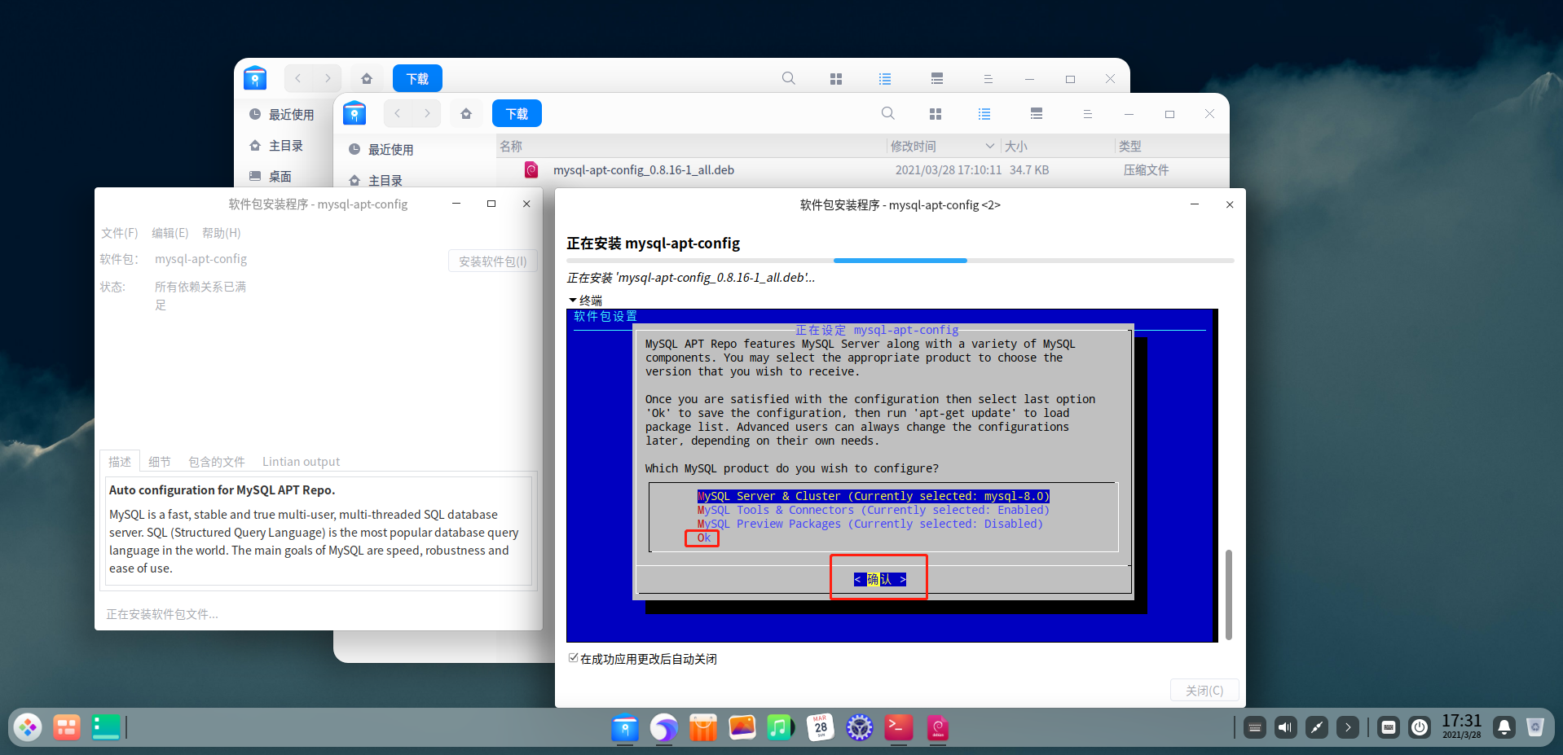
Task: Click the <确认> button in the terminal dialog
Action: [x=879, y=579]
